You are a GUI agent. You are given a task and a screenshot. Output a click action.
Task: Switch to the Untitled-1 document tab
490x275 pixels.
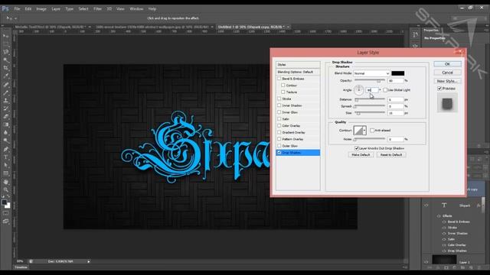tap(251, 27)
